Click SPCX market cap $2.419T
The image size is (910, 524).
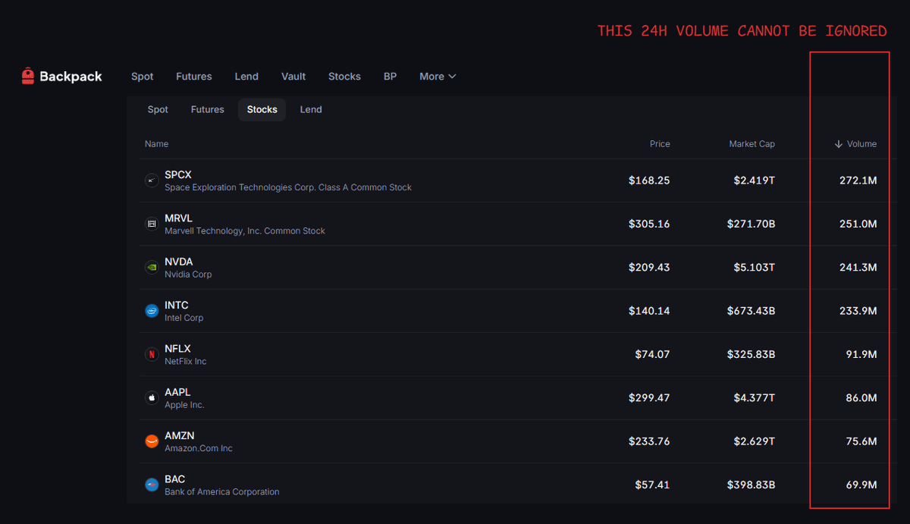(x=755, y=180)
